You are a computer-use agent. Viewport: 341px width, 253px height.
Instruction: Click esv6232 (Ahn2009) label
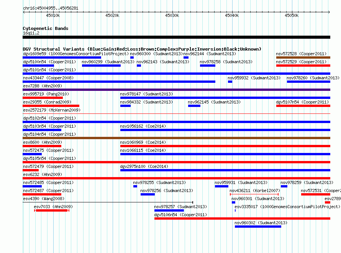(x=43, y=174)
